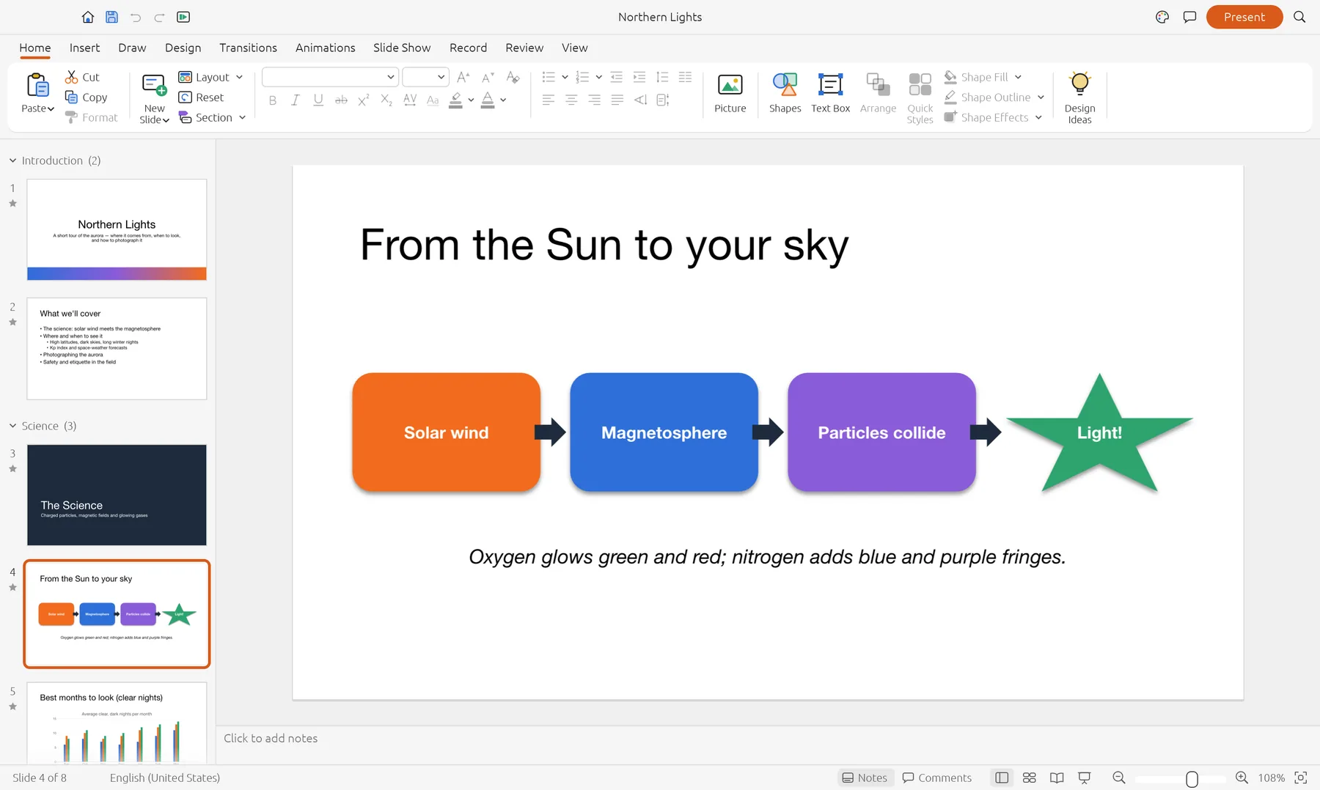Toggle Strikethrough formatting

pos(341,100)
